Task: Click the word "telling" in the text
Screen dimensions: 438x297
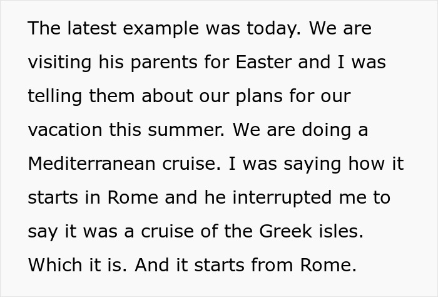Action: pos(53,96)
